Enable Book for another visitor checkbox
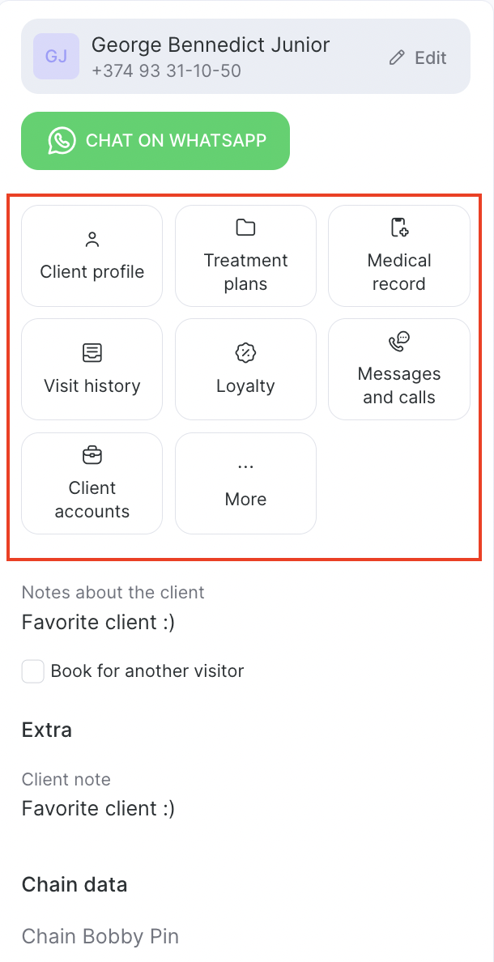The image size is (494, 962). pyautogui.click(x=33, y=671)
